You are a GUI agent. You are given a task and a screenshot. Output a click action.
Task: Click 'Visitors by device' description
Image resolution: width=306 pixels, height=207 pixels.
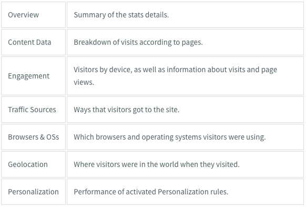(175, 76)
